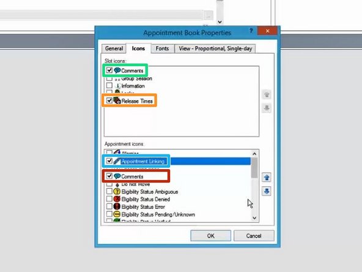Uncheck the slot icons Comments checkbox
The image size is (362, 272).
109,70
